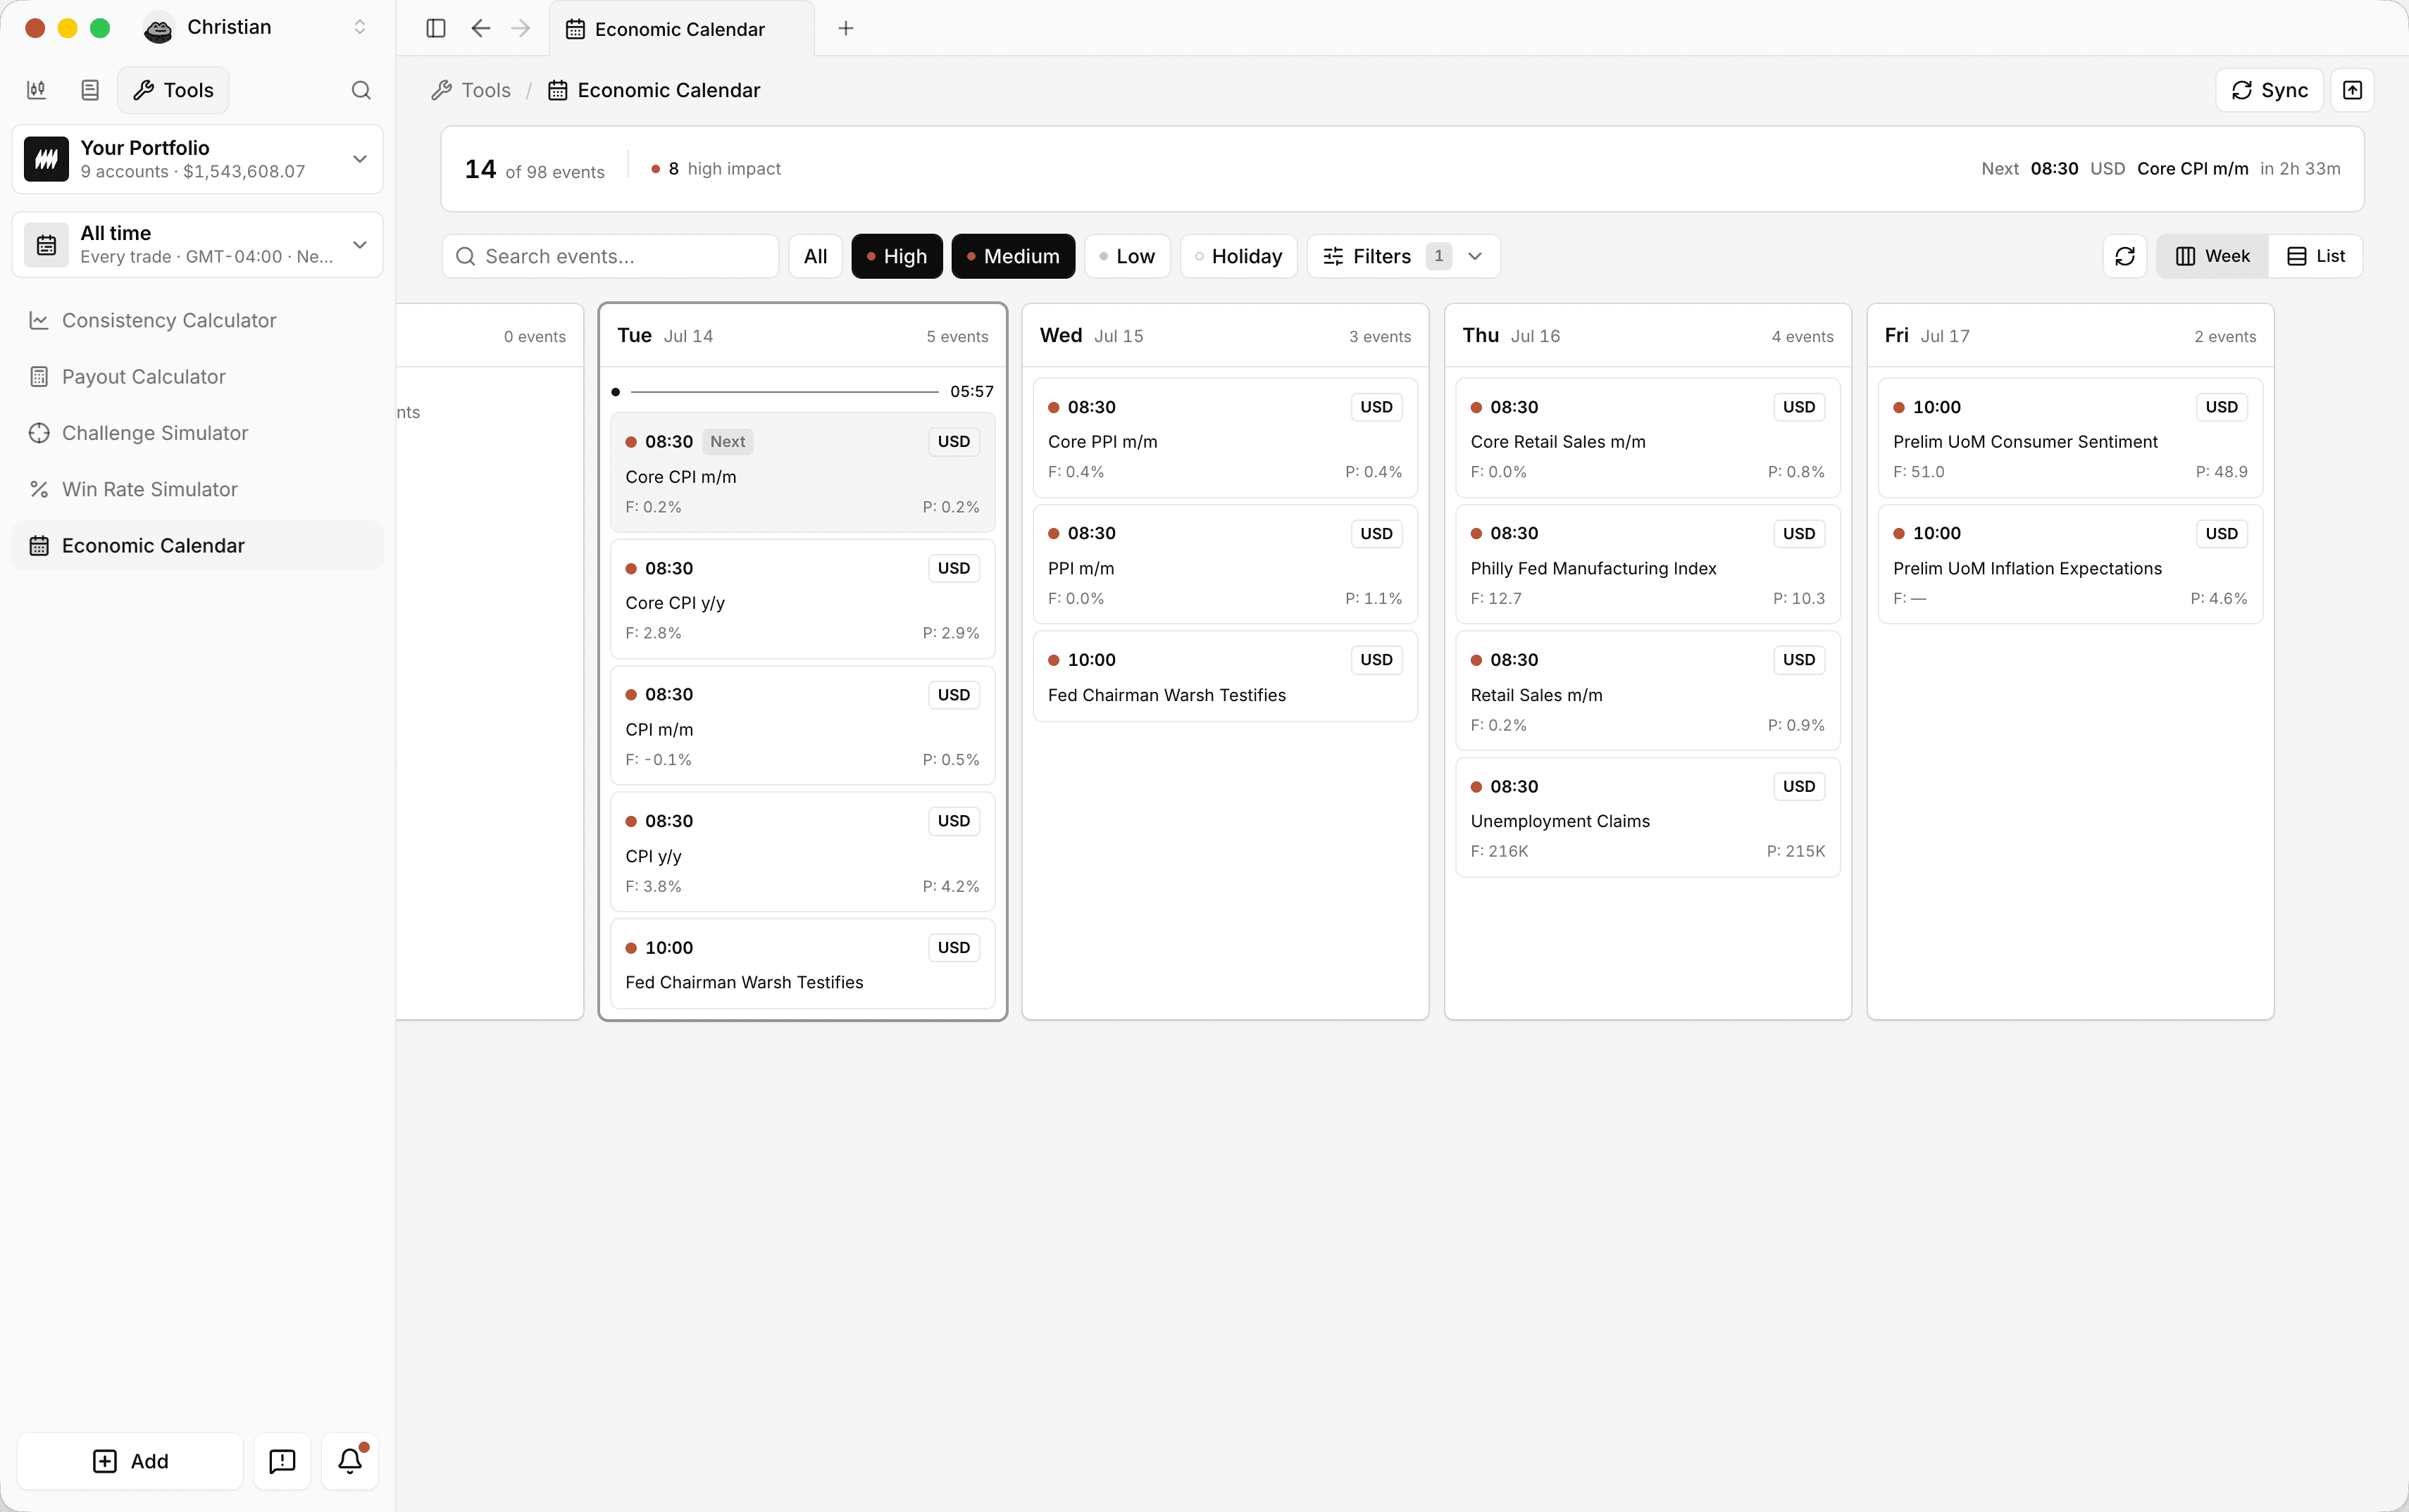Click the Your Portfolio logo icon

(46, 159)
